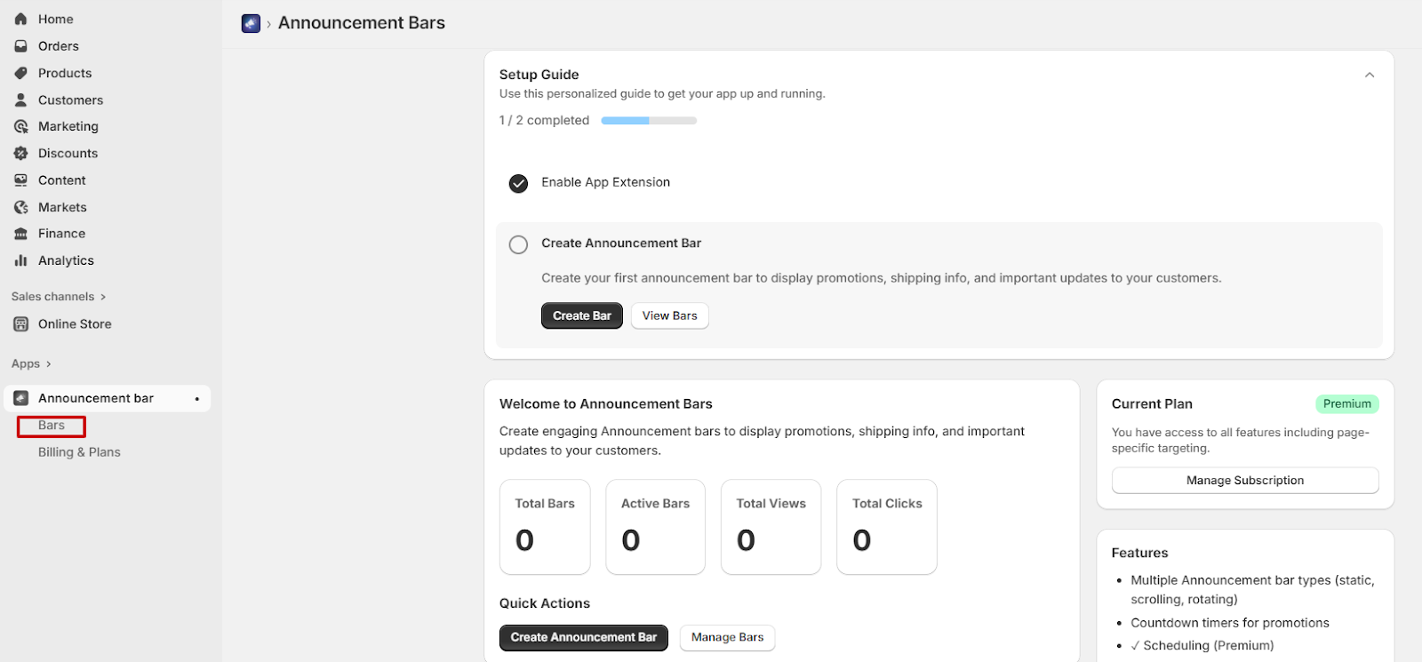
Task: Select the Create Announcement Bar step circle
Action: pos(518,244)
